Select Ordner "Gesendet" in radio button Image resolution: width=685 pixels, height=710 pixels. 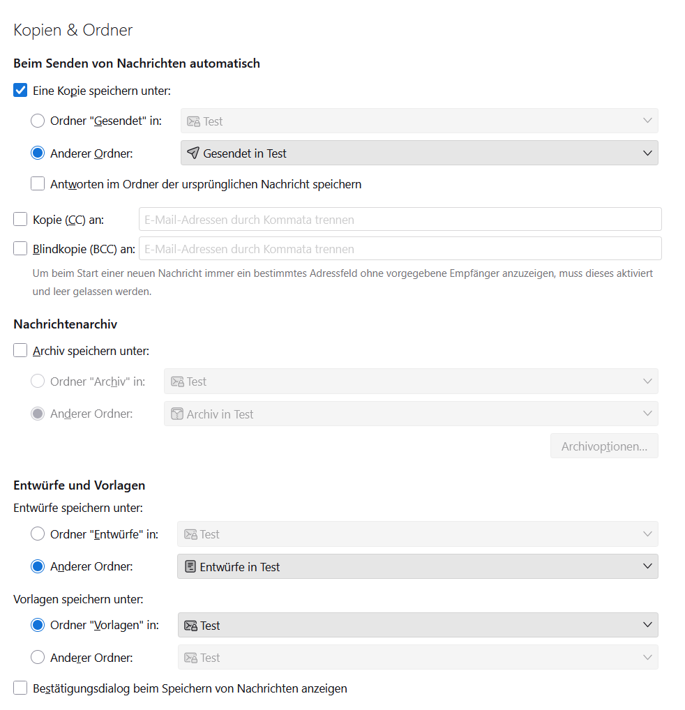point(38,121)
